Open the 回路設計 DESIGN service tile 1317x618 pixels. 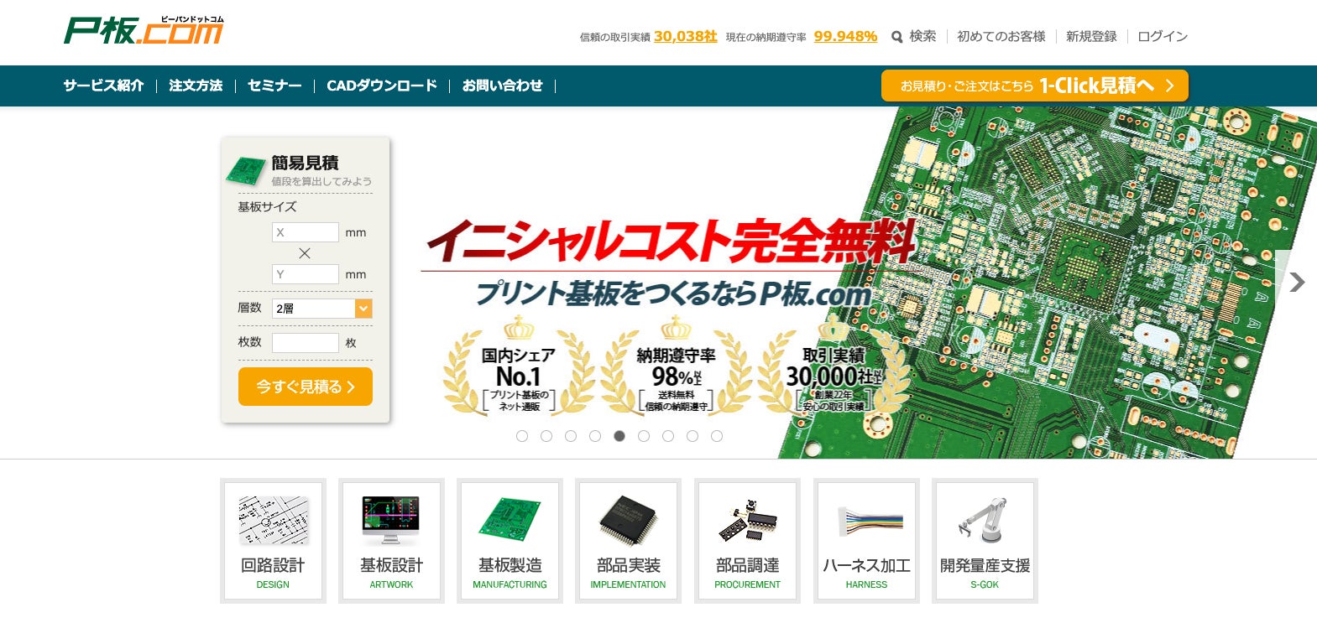273,541
